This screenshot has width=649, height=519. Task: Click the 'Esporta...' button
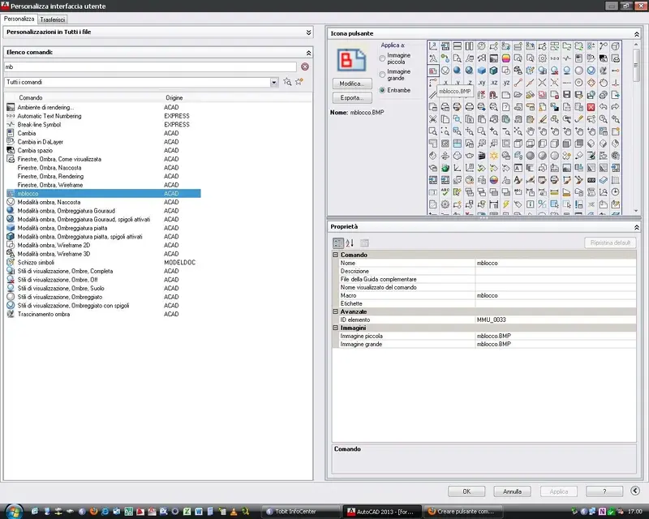click(352, 97)
